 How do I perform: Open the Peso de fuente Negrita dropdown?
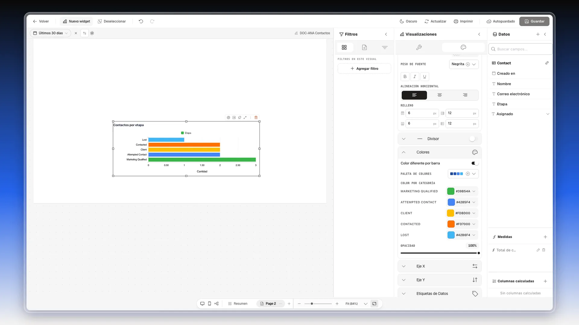[x=464, y=64]
